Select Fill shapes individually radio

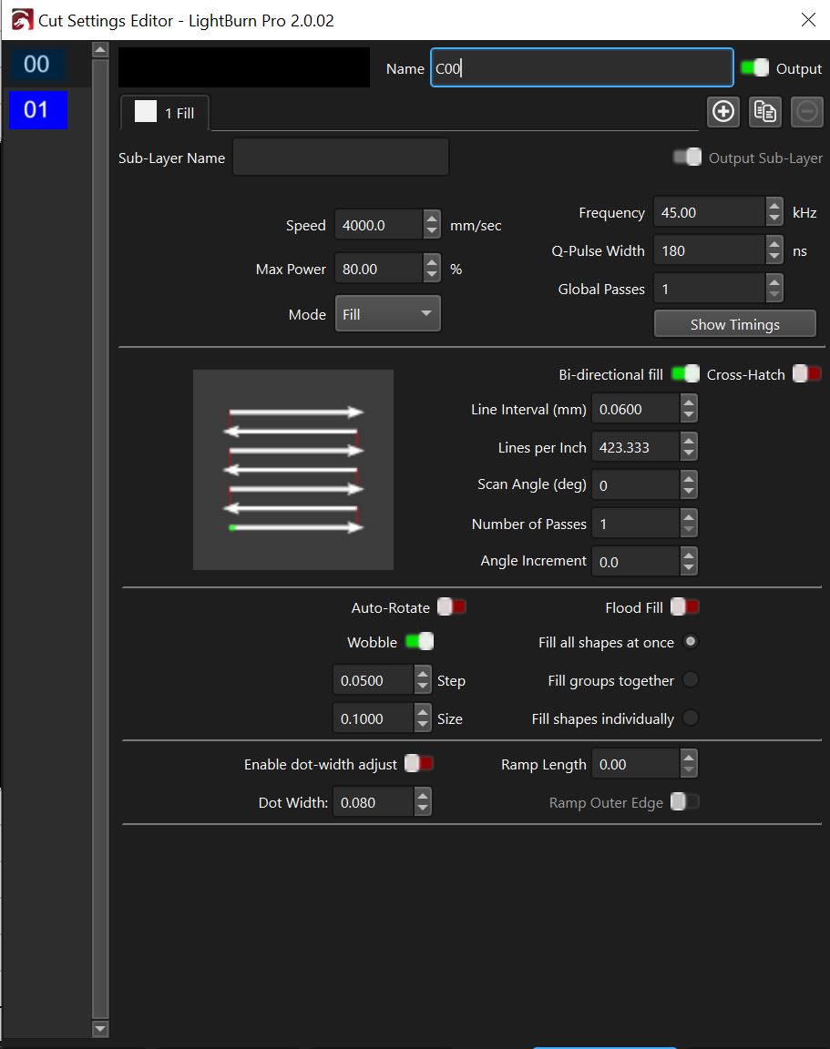(690, 718)
